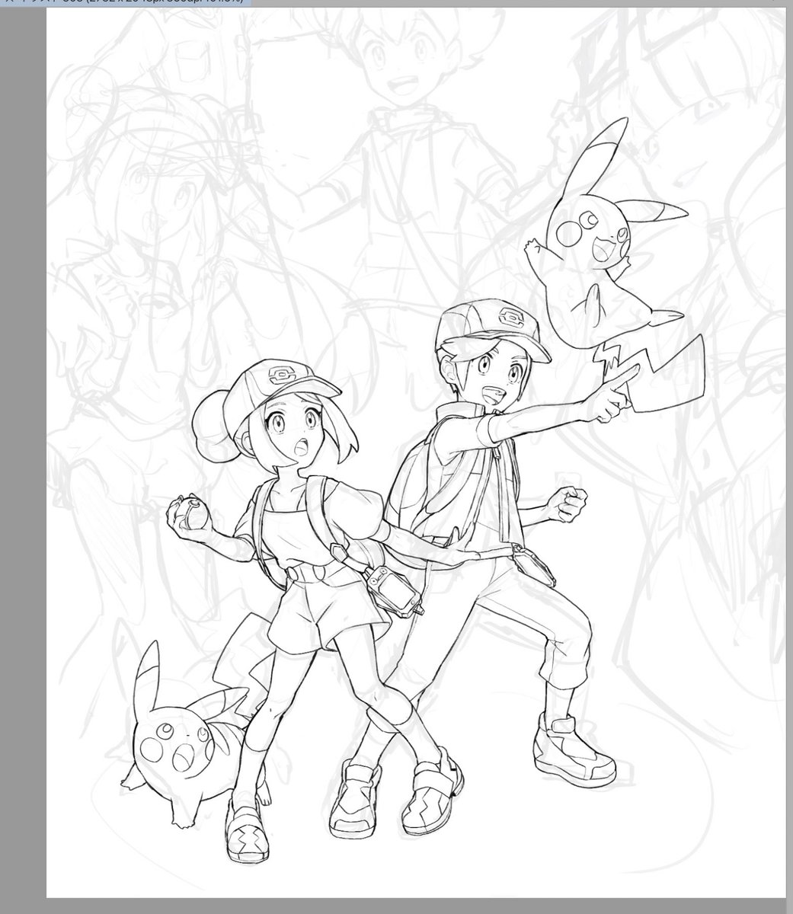Select the highlighted document tab above the canvas
The width and height of the screenshot is (793, 914).
click(126, 2)
